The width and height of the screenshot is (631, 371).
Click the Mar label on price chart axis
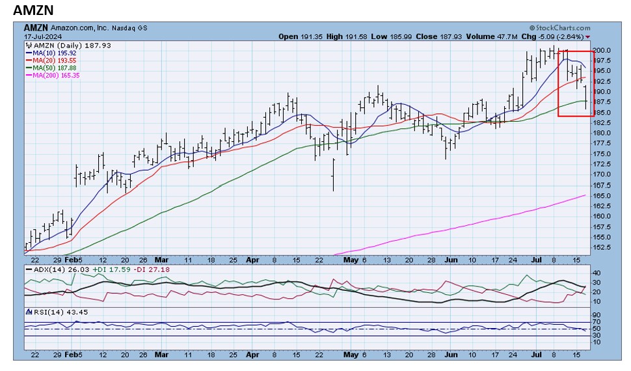[161, 260]
